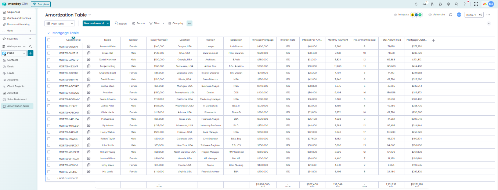
Task: Toggle the select-all header checkbox
Action: tap(49, 40)
